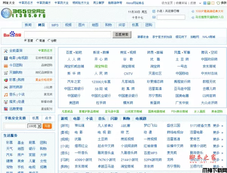227x173 pixels.
Task: Click the 365 globe logo icon
Action: tap(6, 13)
